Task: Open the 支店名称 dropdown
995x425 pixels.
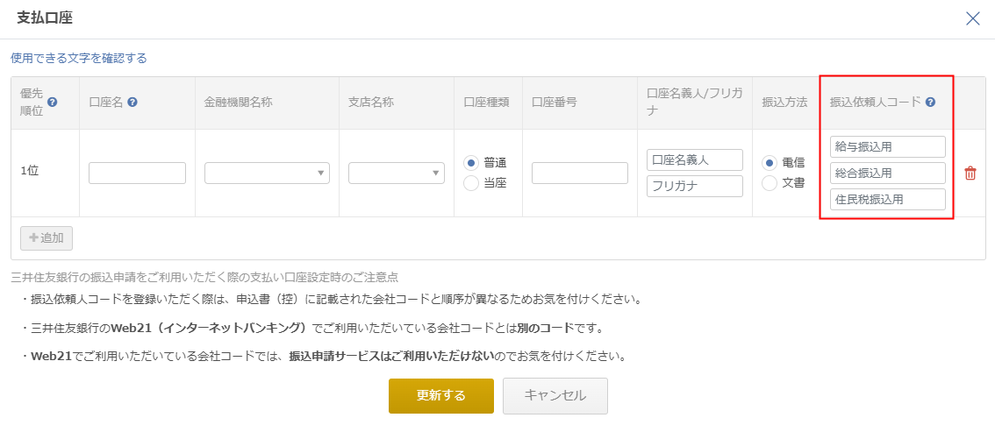Action: coord(397,173)
